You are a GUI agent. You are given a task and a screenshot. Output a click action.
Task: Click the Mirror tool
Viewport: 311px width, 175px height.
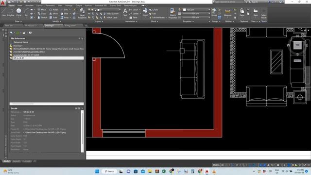pos(54,14)
